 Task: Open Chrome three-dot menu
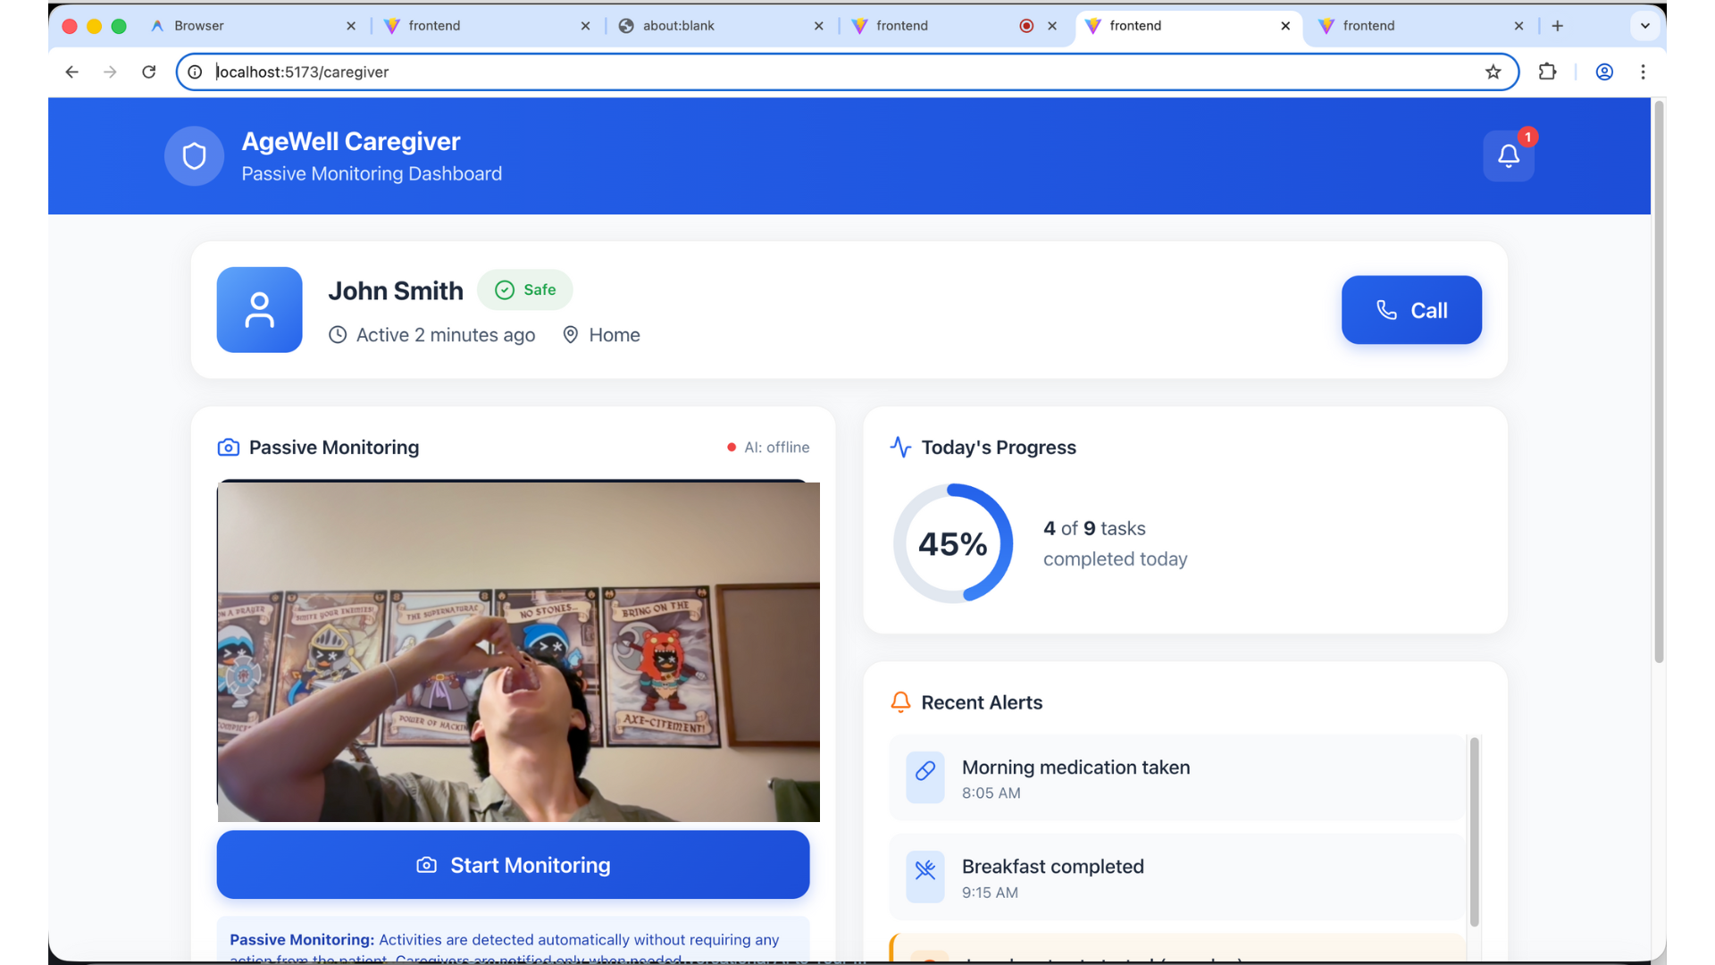pos(1643,72)
